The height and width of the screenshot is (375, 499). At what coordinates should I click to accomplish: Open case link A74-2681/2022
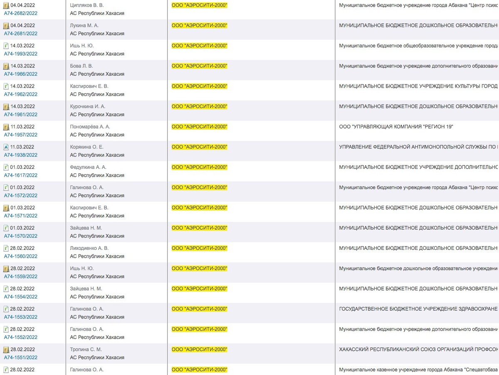pyautogui.click(x=21, y=34)
